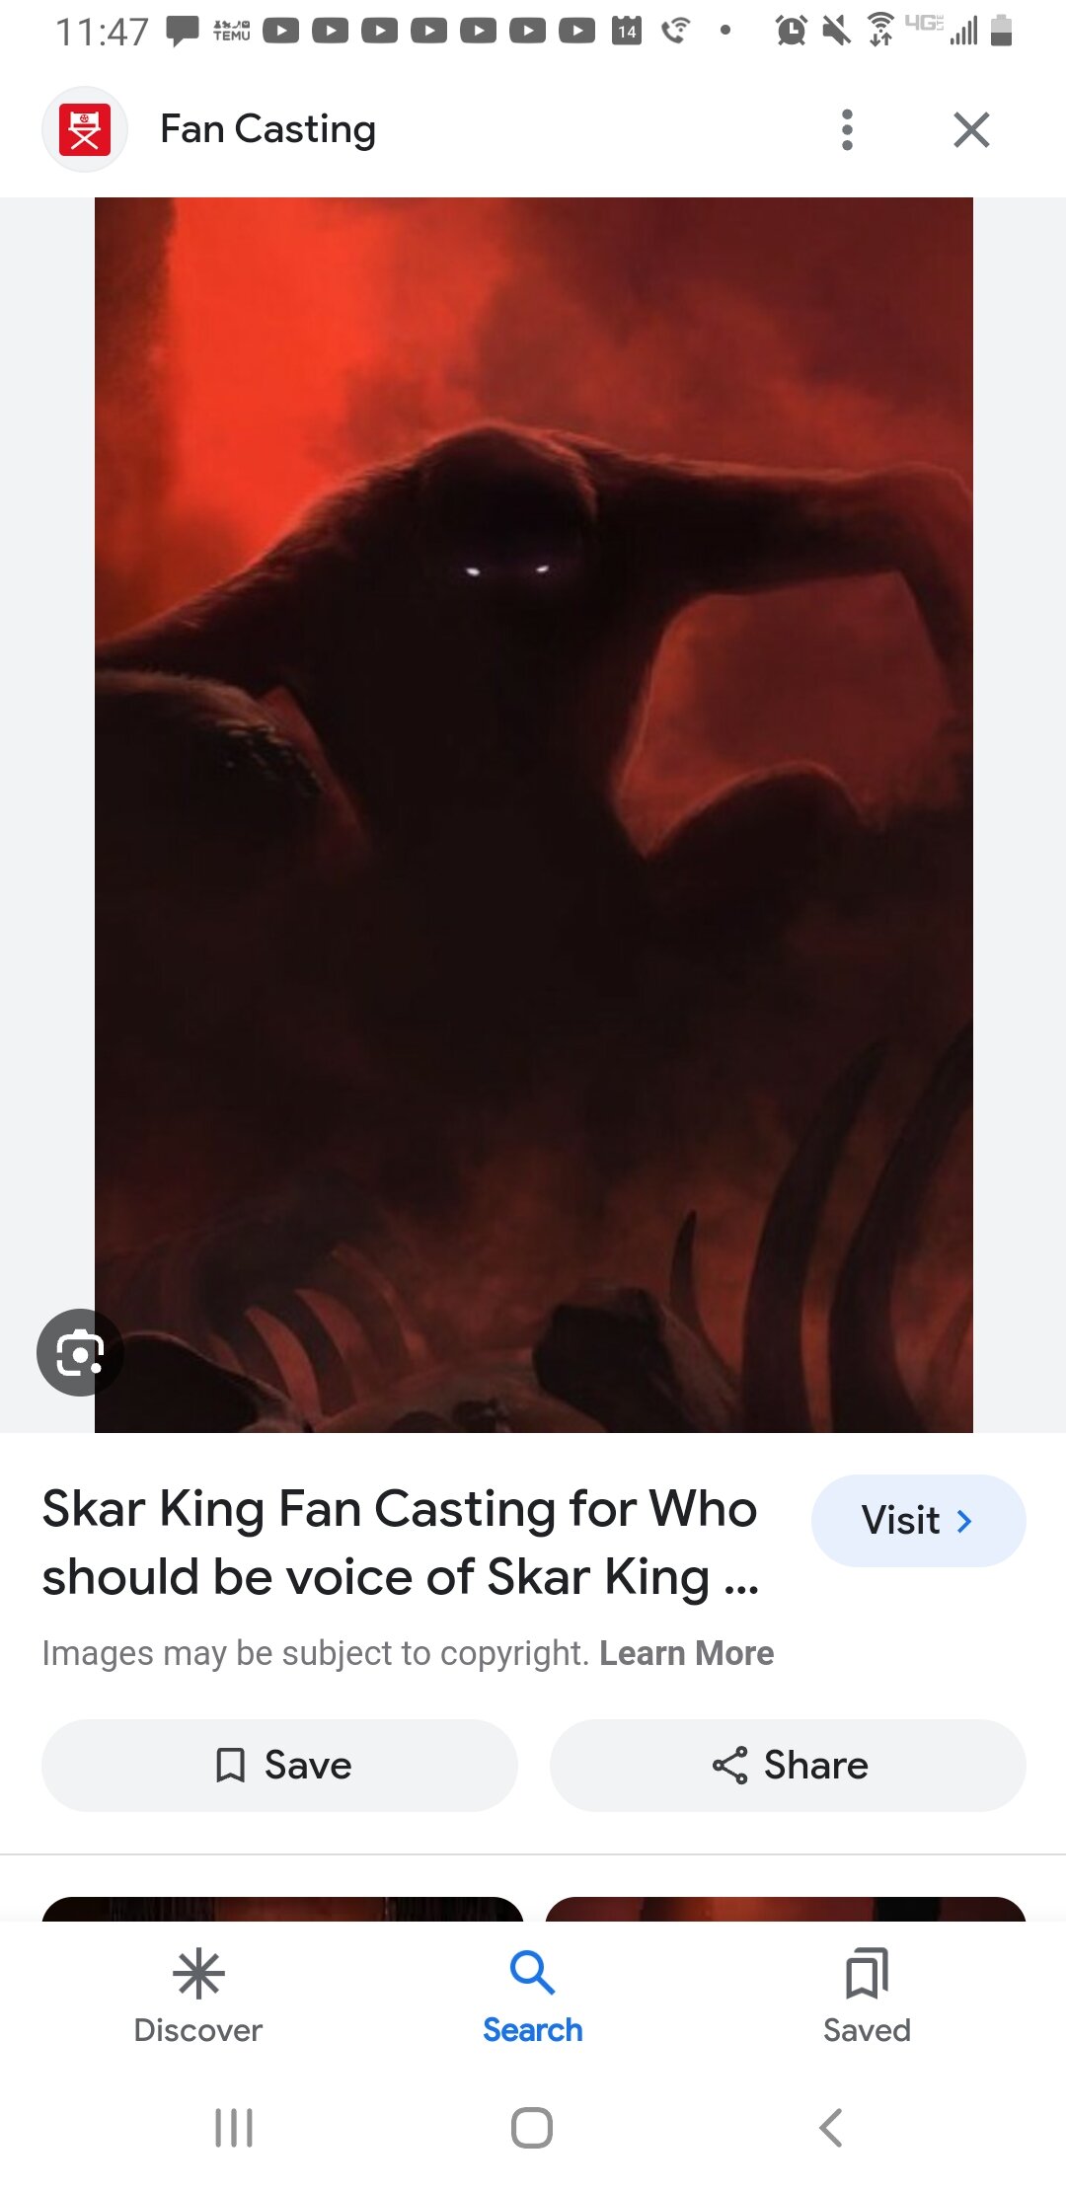Viewport: 1066px width, 2191px height.
Task: Open the right related image thumbnail
Action: (786, 1909)
